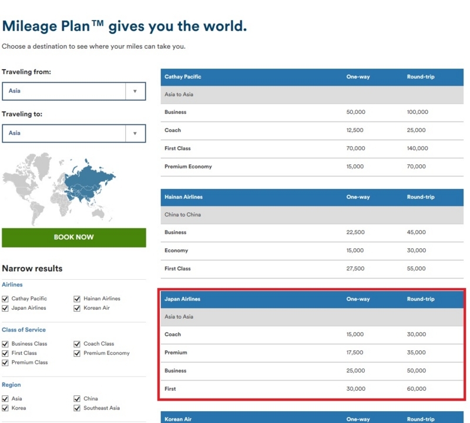Select the Japan Airlines table header
This screenshot has width=470, height=423.
coord(312,299)
